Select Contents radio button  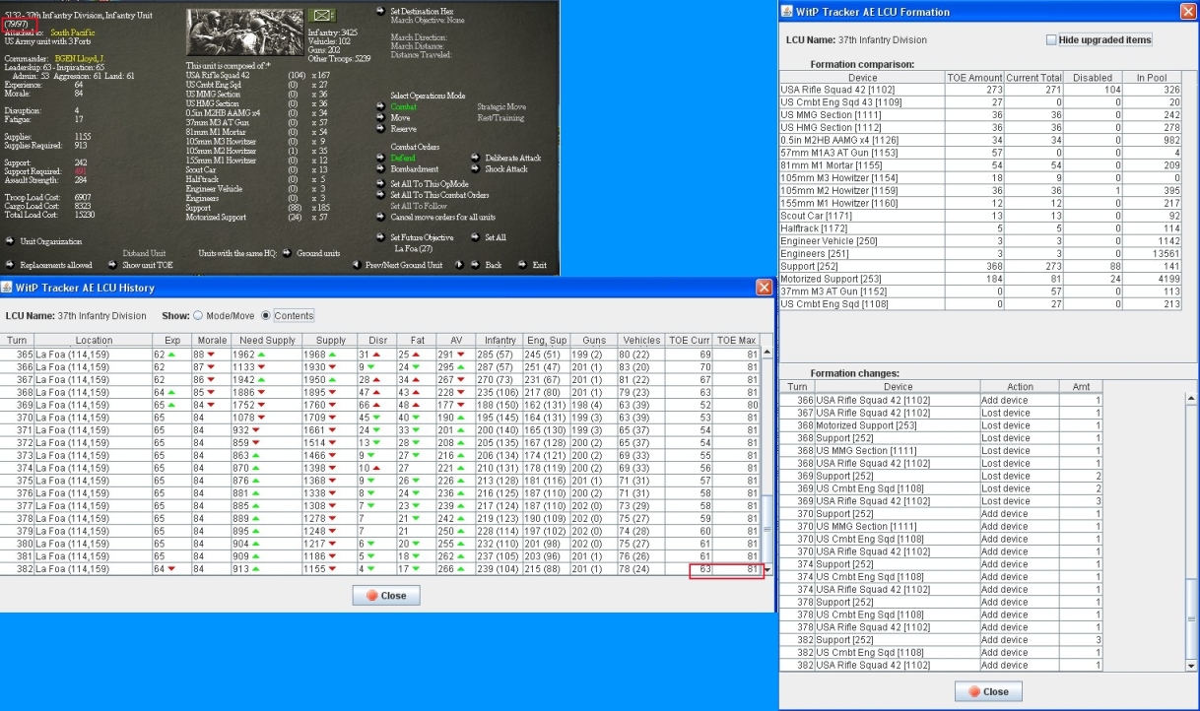[x=266, y=316]
